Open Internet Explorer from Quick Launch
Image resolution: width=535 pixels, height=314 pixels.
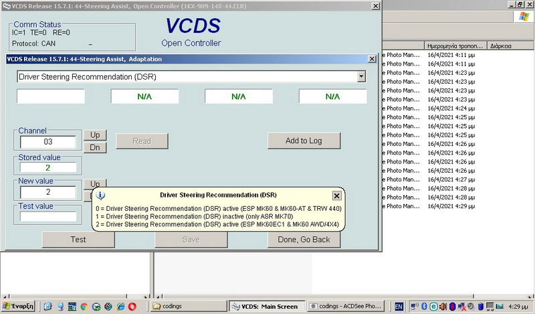pos(120,307)
